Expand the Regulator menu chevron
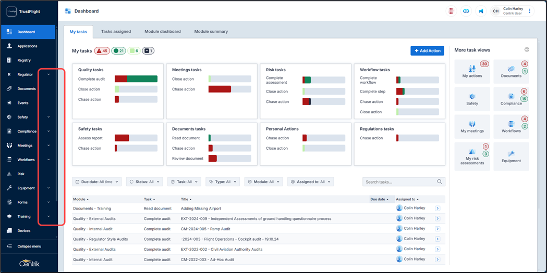The image size is (547, 273). click(48, 74)
